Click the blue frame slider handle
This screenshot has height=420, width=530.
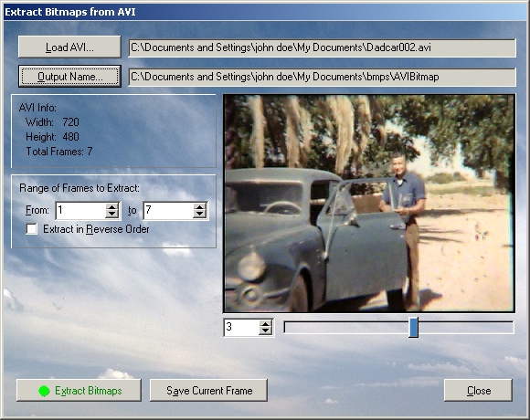click(x=413, y=327)
